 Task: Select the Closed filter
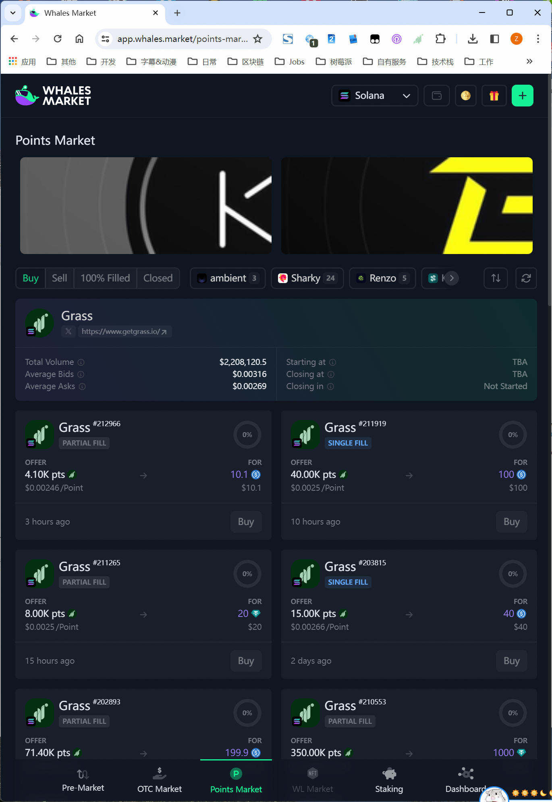tap(158, 278)
